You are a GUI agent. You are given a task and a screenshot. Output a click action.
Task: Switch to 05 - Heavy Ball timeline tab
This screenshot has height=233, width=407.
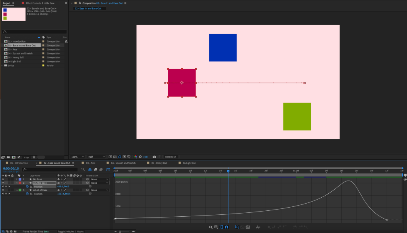(159, 163)
